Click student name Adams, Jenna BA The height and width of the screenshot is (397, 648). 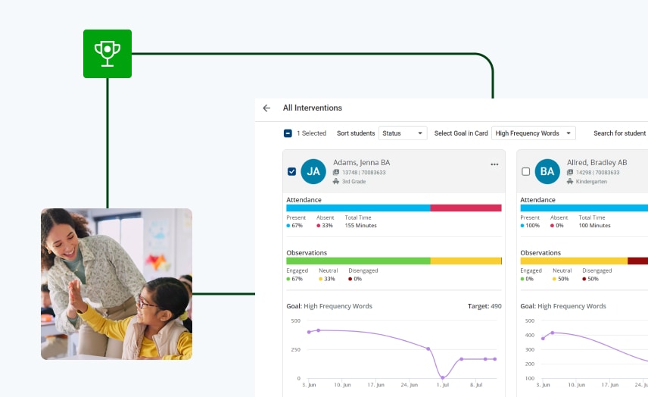[362, 163]
